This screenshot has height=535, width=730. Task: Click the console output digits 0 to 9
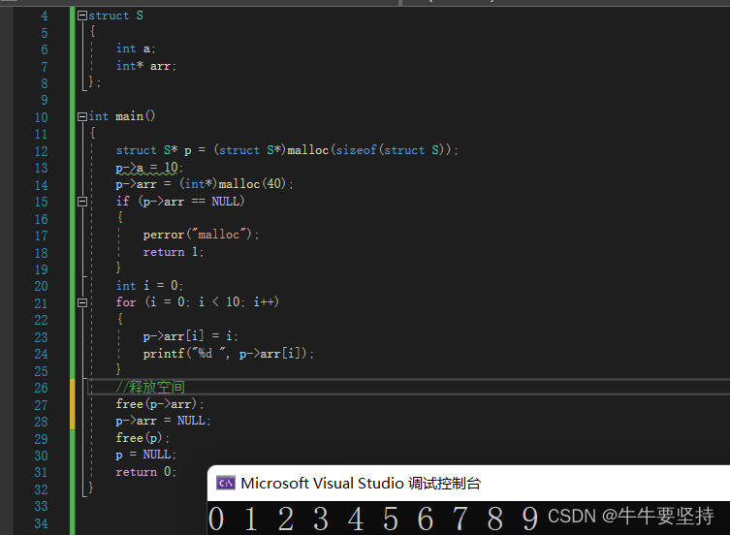pyautogui.click(x=373, y=519)
